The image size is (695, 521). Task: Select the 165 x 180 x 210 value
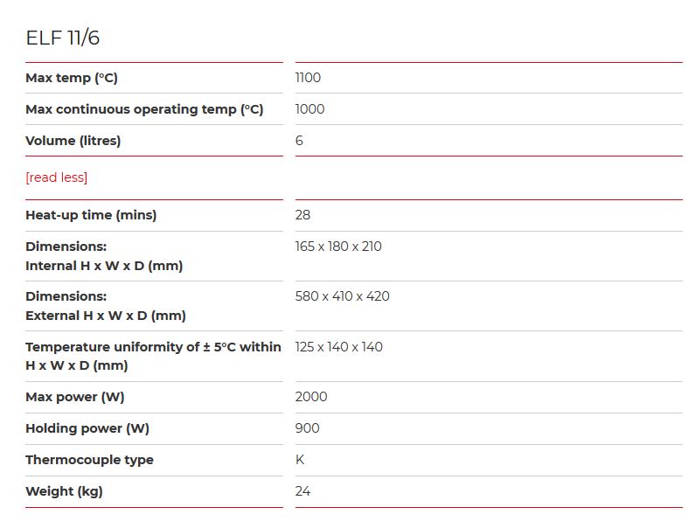(x=338, y=247)
